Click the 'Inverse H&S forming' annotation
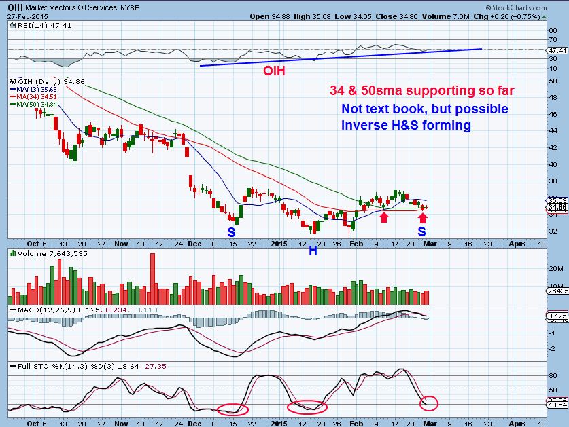Image resolution: width=569 pixels, height=427 pixels. [x=406, y=125]
